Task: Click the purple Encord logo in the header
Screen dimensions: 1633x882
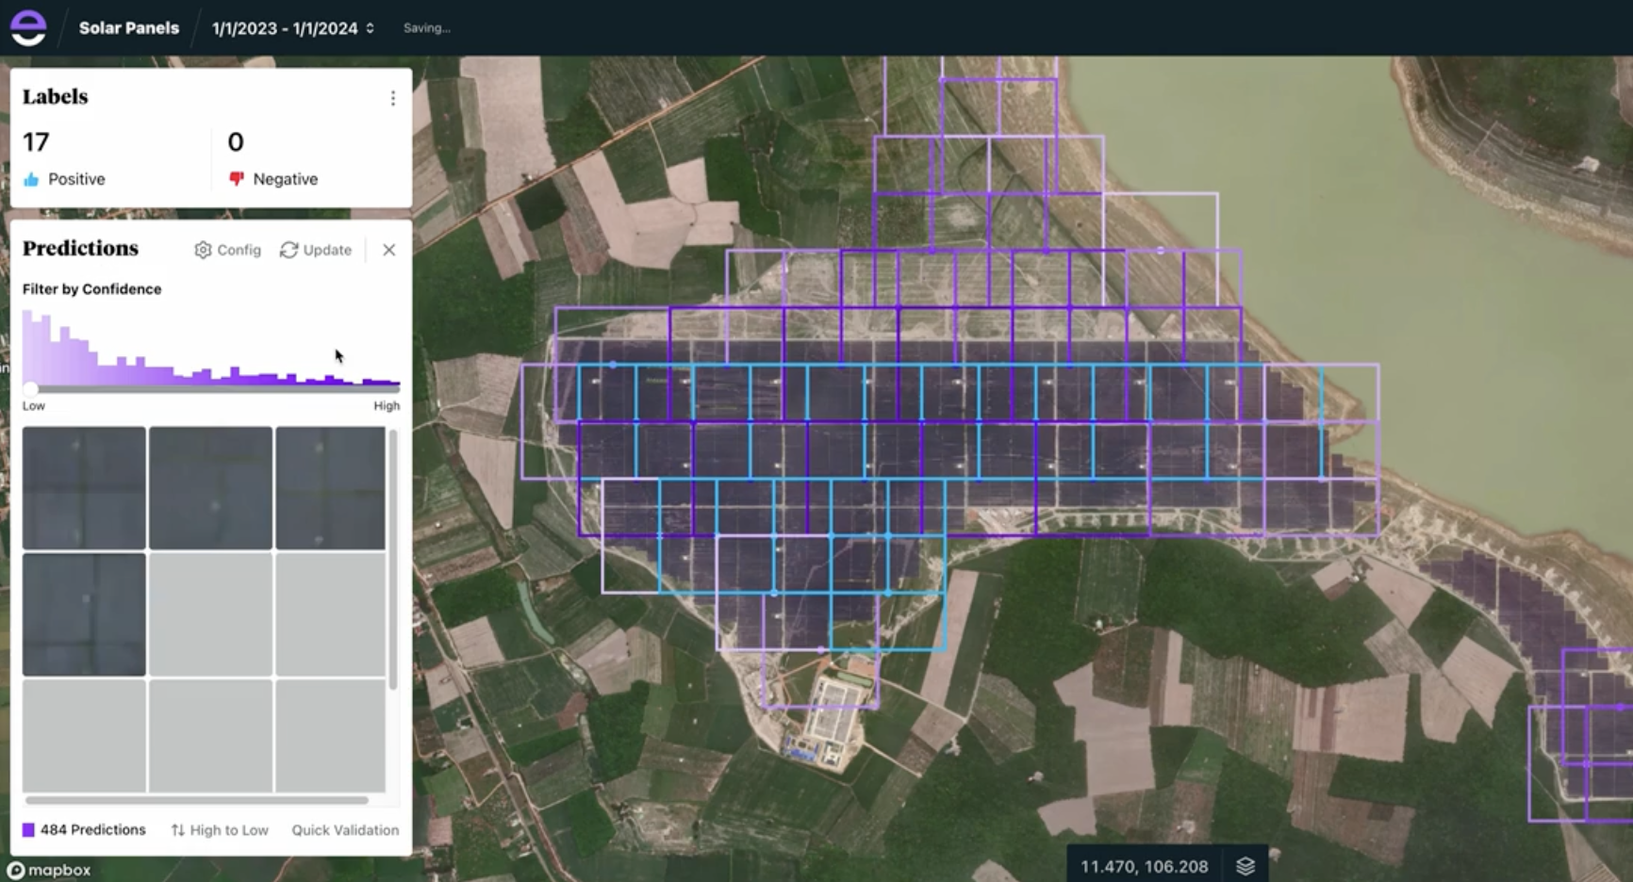Action: pyautogui.click(x=29, y=27)
